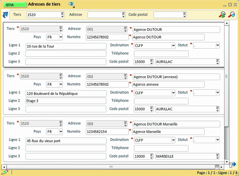The image size is (239, 176).
Task: Open postal code lookup in the Etage 3 record
Action: [x=151, y=109]
